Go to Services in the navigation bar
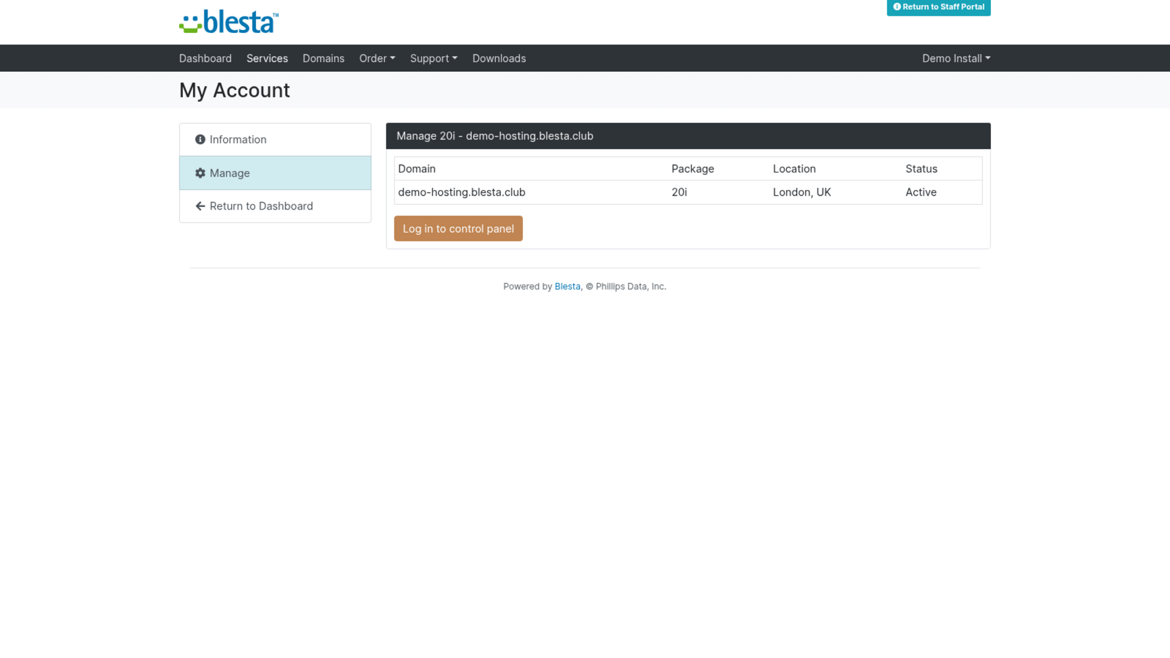1170x658 pixels. [x=267, y=58]
